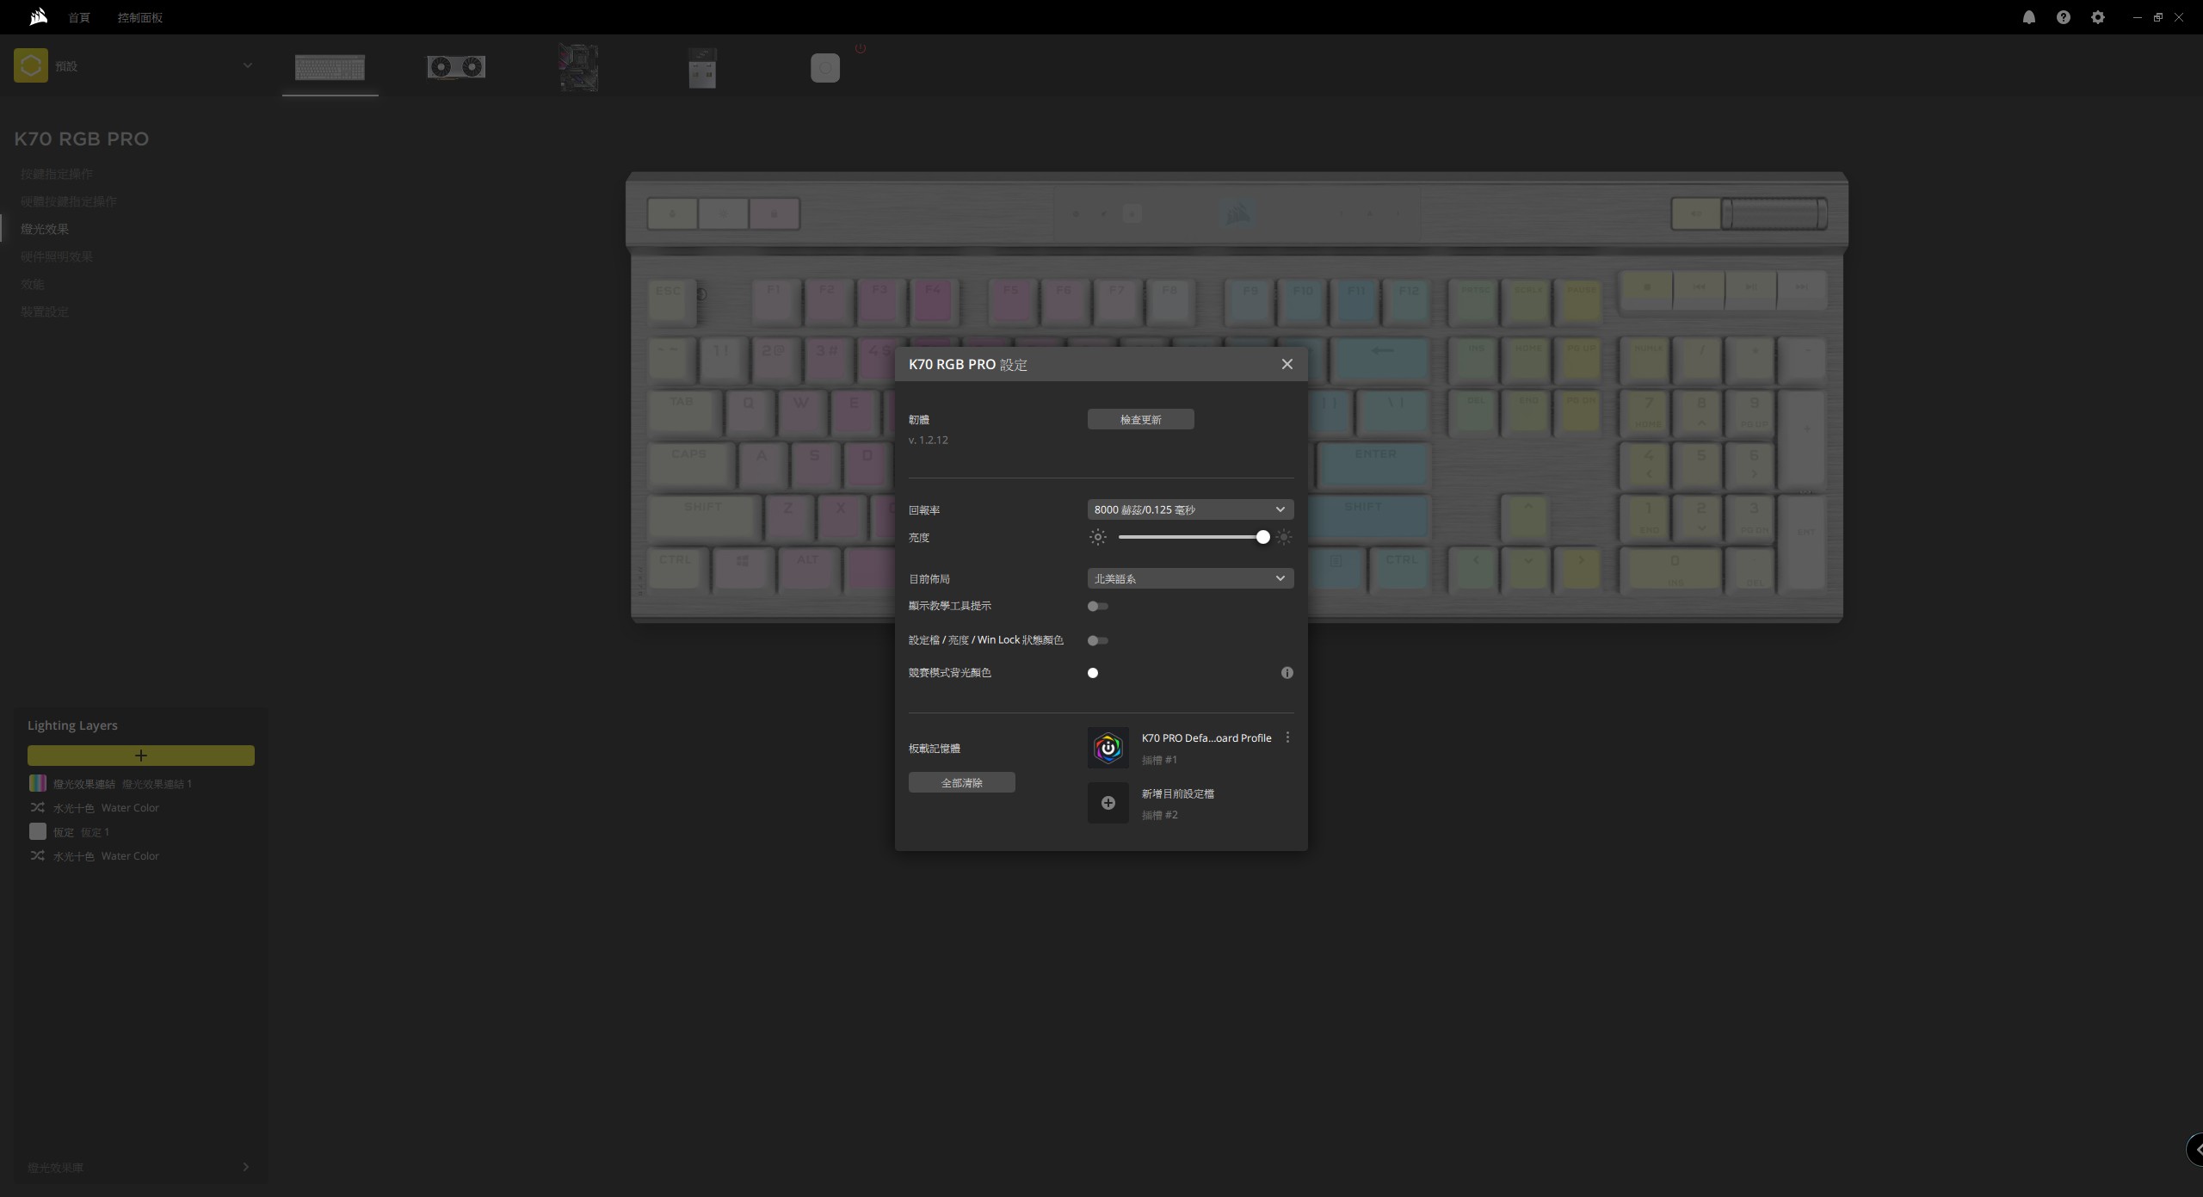Open the 首頁 menu

coord(79,17)
